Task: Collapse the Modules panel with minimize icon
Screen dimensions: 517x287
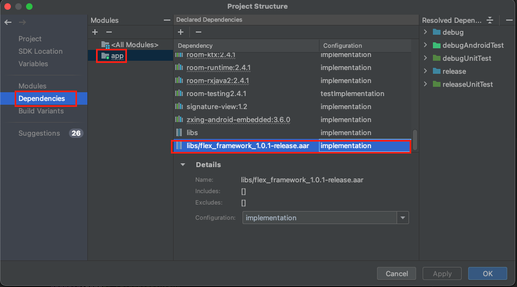Action: point(167,20)
